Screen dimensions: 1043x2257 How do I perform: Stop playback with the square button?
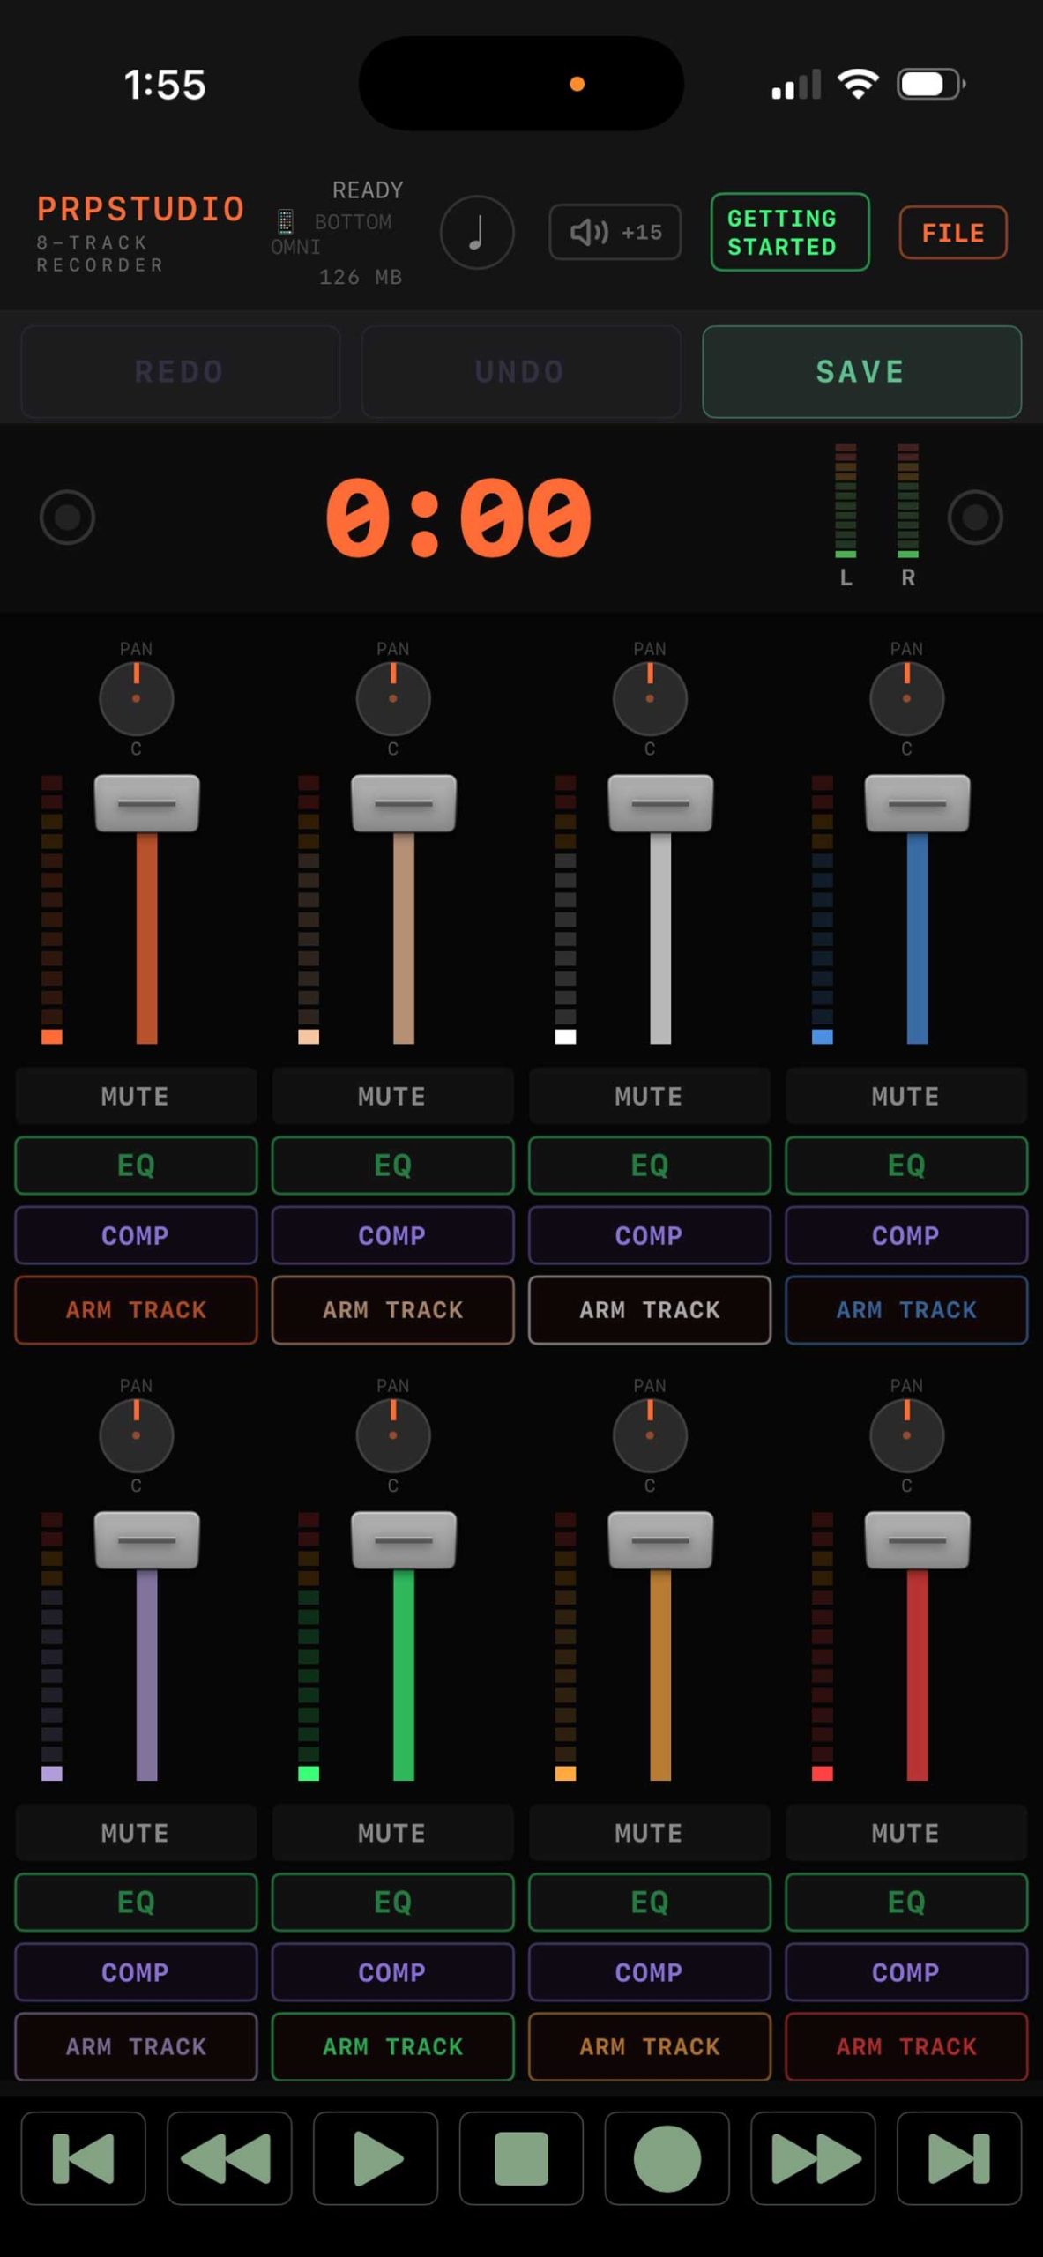[x=521, y=2158]
